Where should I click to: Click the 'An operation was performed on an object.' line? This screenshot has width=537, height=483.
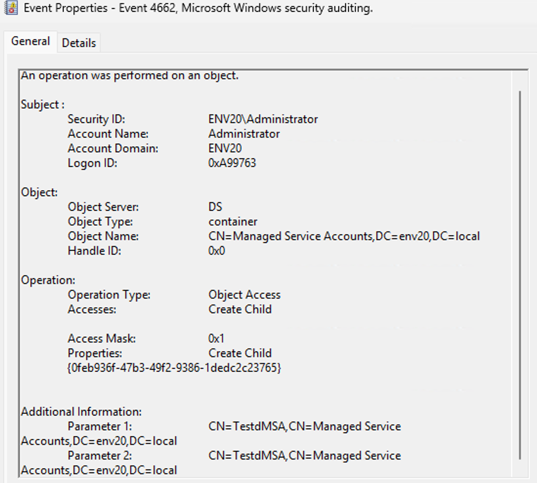(x=129, y=76)
